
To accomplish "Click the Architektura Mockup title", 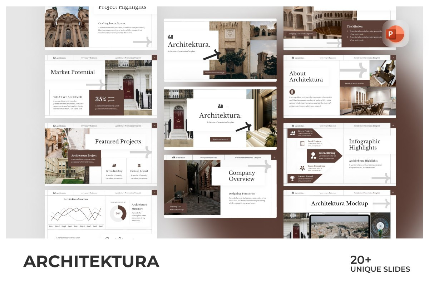I will click(x=339, y=203).
